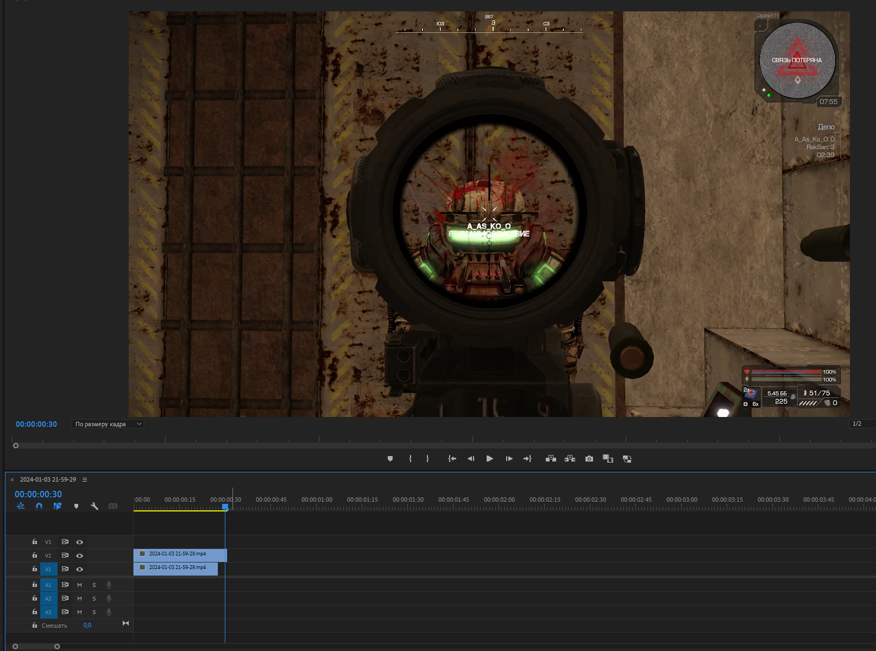Toggle insert sequences as nests icon
The image size is (876, 651).
pyautogui.click(x=21, y=506)
